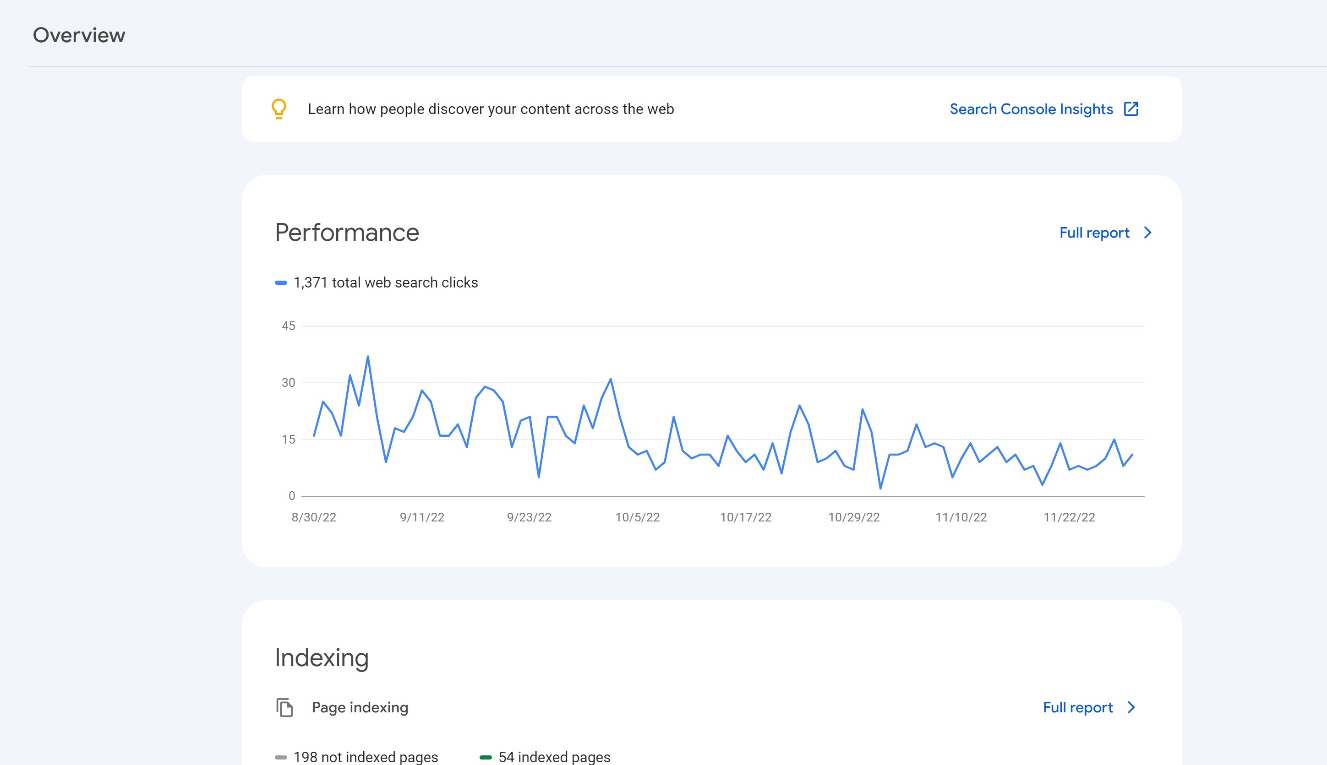1327x765 pixels.
Task: Click the 10/5/22 date axis label
Action: coord(638,517)
